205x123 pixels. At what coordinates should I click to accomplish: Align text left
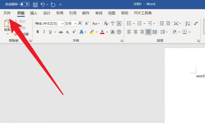tap(129, 32)
